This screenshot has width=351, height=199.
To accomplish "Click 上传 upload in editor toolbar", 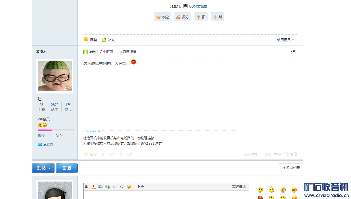I will 140,187.
